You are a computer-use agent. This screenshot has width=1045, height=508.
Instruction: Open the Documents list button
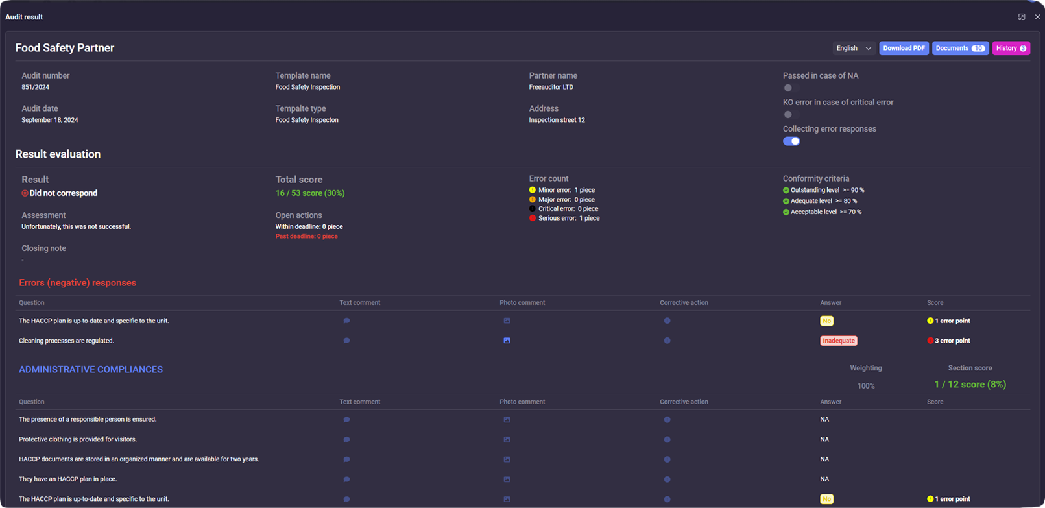[960, 48]
